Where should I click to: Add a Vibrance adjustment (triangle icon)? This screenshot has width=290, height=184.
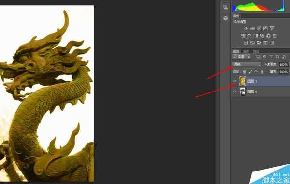(272, 28)
